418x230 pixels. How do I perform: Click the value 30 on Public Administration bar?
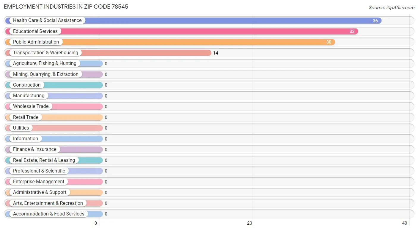pos(329,42)
